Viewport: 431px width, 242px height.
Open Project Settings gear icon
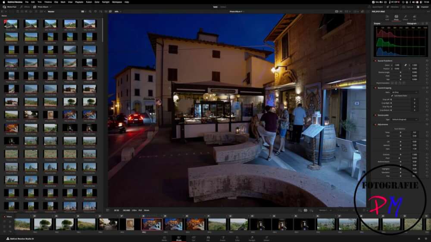[426, 239]
